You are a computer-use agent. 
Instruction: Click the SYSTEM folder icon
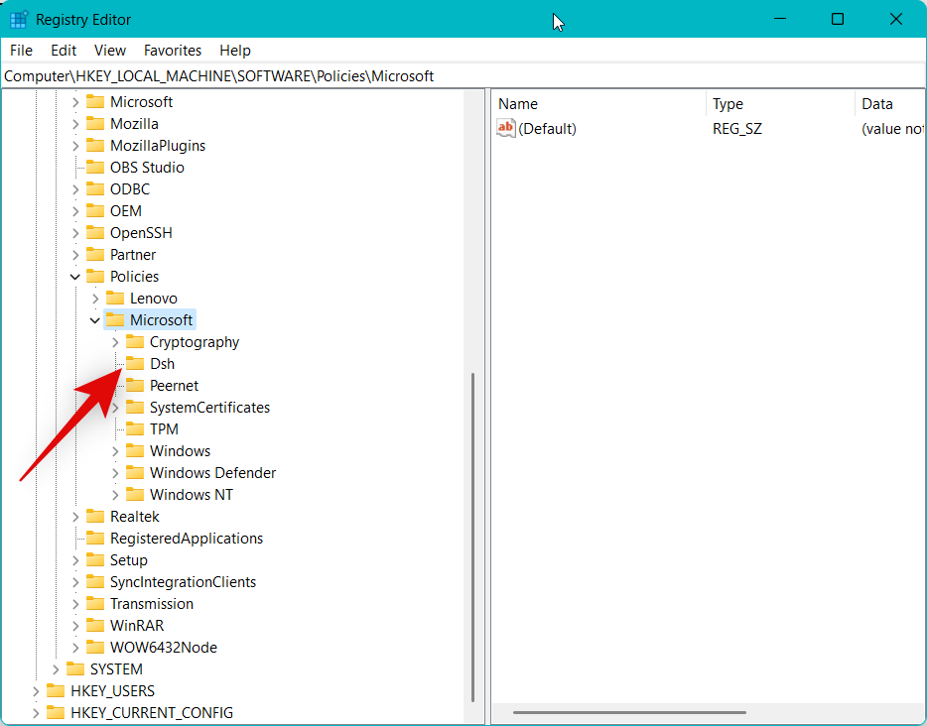(75, 668)
